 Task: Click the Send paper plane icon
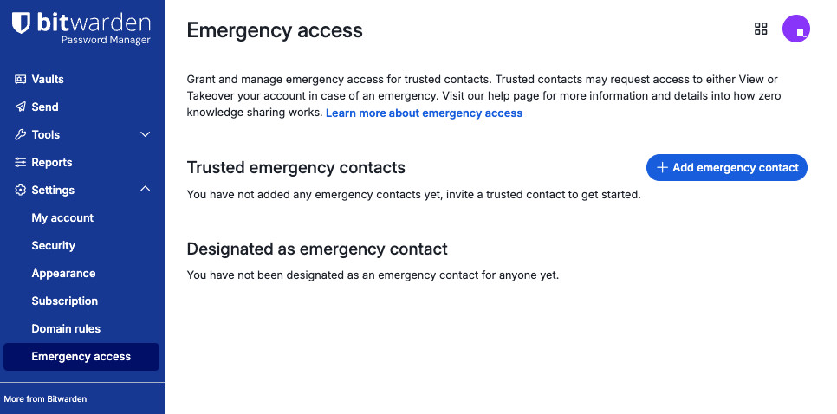(20, 107)
